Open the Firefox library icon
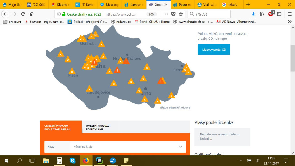 click(x=262, y=14)
